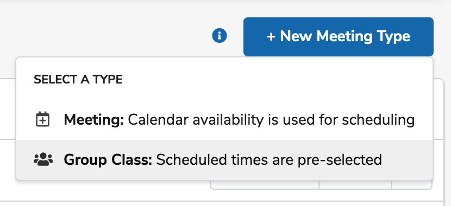Click the bold 'Meeting:' label
The height and width of the screenshot is (206, 451).
click(x=94, y=120)
